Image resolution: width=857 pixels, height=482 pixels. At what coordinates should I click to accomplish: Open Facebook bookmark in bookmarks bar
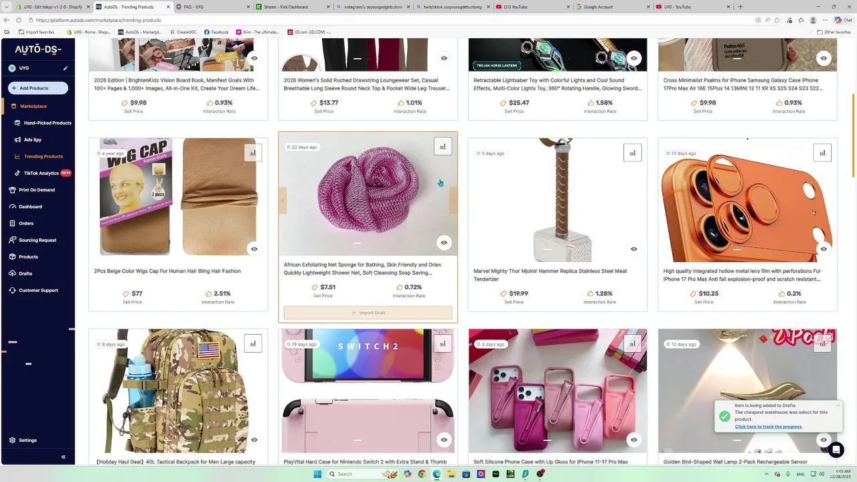[216, 31]
